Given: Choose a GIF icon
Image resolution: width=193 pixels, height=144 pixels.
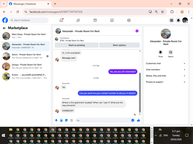Looking at the screenshot, I should click(71, 120).
